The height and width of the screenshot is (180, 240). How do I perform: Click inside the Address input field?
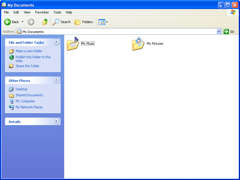(90, 31)
